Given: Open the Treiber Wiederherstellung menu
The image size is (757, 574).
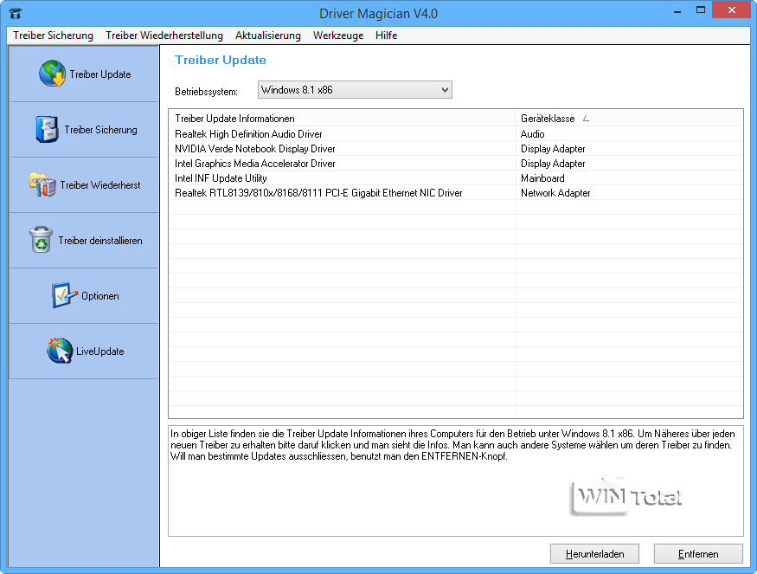Looking at the screenshot, I should (164, 35).
